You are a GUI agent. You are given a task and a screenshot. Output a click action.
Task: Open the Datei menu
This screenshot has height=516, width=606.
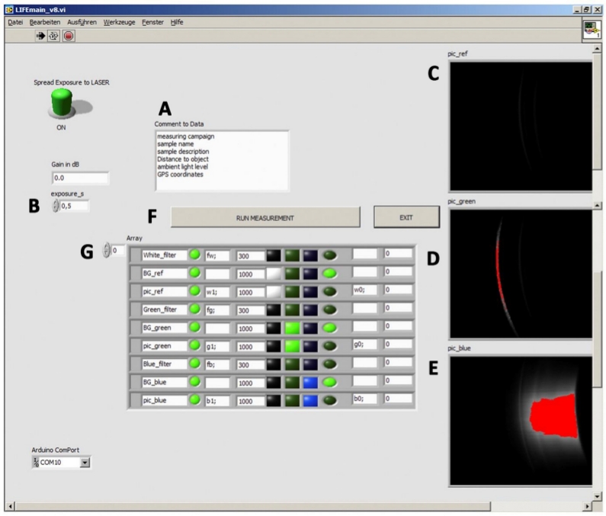[15, 22]
